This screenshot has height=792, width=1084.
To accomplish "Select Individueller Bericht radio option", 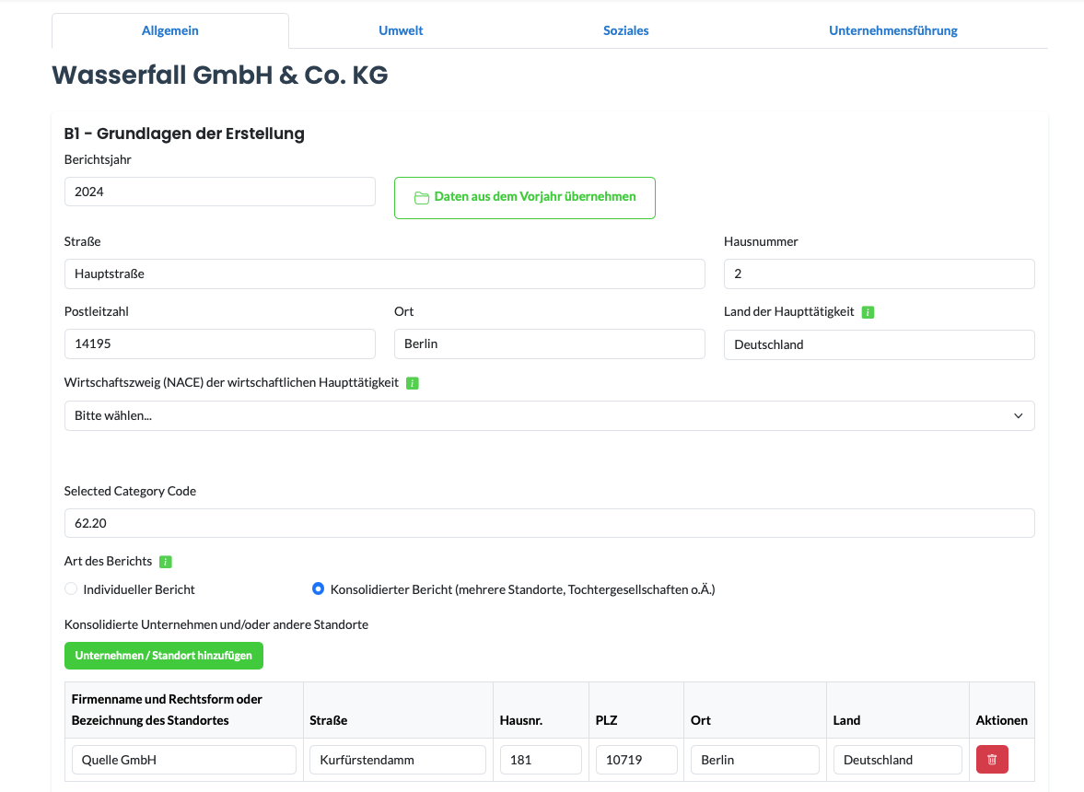I will tap(71, 589).
